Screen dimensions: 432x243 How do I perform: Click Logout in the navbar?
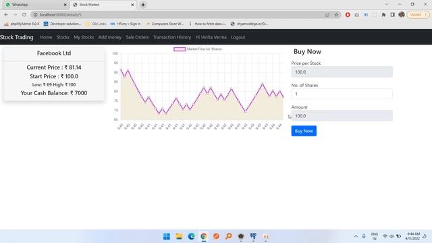tap(238, 37)
